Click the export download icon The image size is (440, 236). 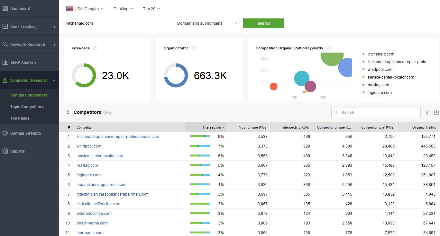tap(436, 112)
